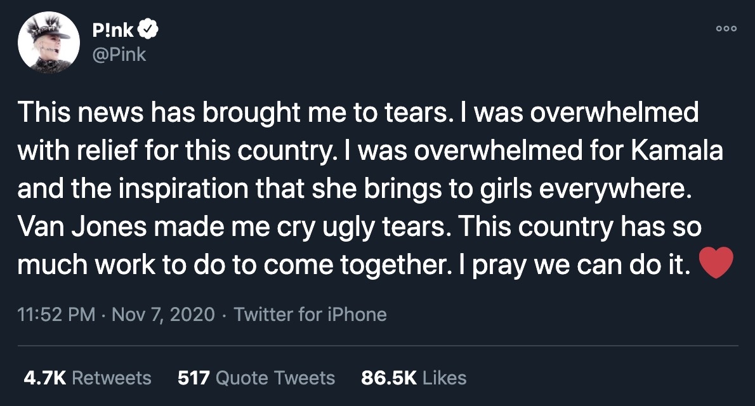The image size is (755, 406).
Task: Select the Nov 7, 2020 date
Action: (163, 314)
